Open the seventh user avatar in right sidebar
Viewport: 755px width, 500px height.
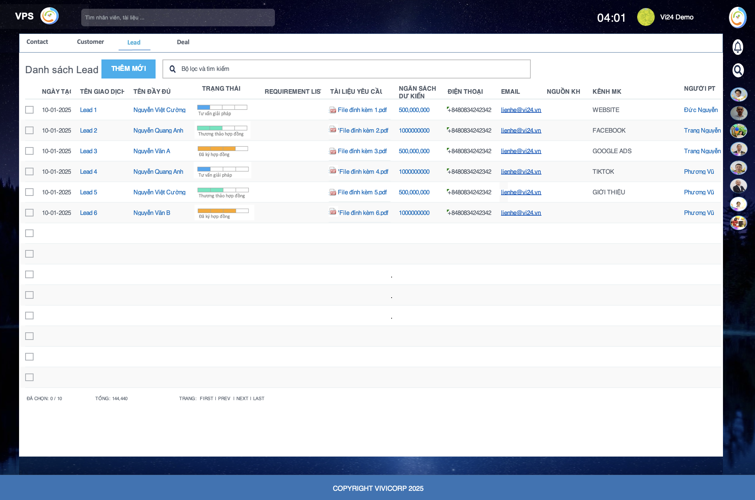(739, 204)
